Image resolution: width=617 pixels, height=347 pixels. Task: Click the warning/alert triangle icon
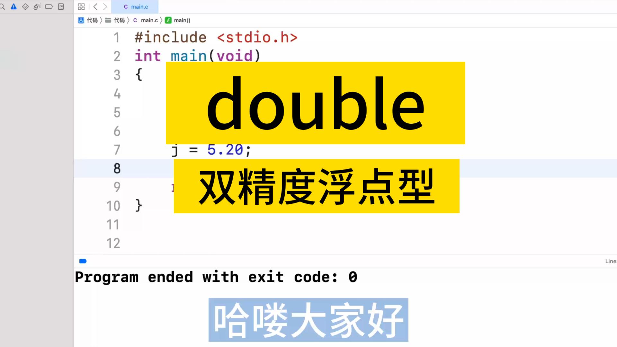point(13,6)
